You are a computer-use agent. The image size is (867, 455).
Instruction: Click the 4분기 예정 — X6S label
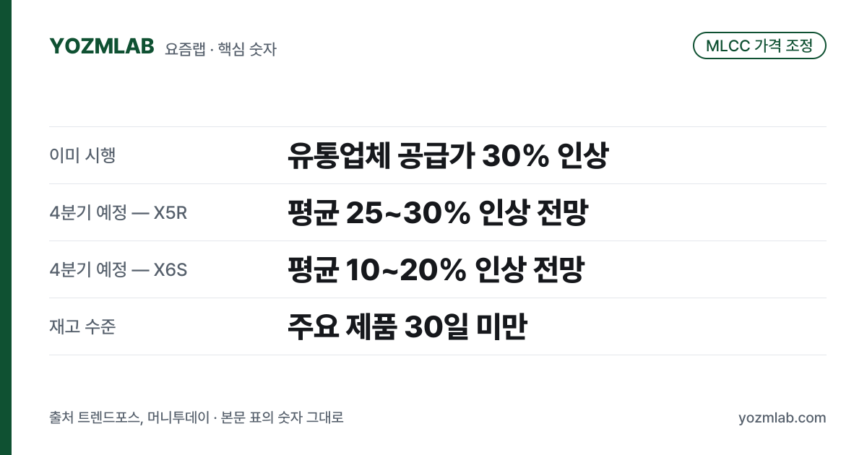118,269
